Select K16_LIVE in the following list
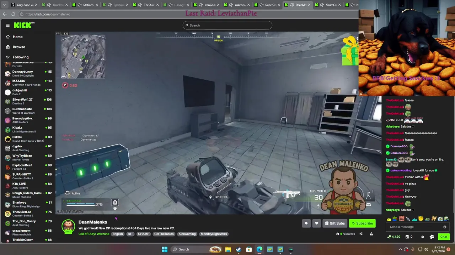The height and width of the screenshot is (255, 455). point(28,185)
